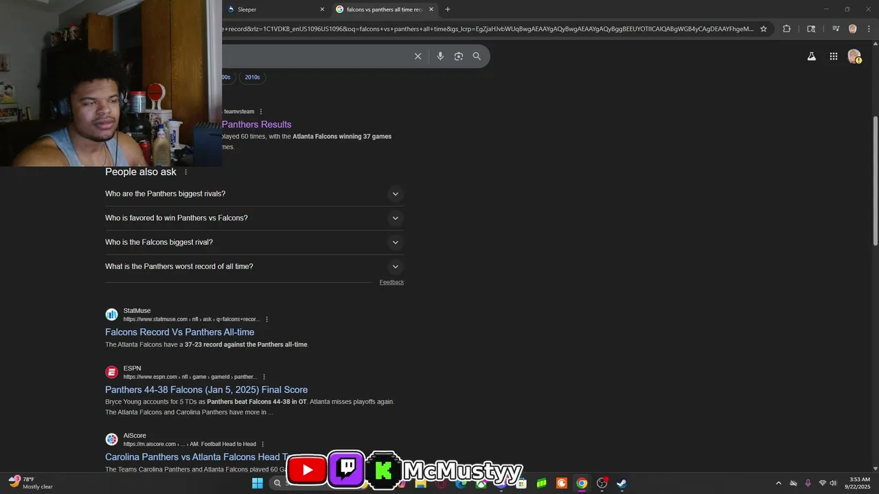Click the AiScore favicon icon
The image size is (879, 494).
[111, 439]
